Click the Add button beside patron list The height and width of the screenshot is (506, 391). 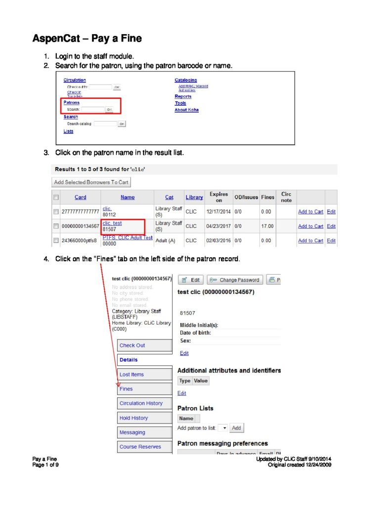point(237,428)
